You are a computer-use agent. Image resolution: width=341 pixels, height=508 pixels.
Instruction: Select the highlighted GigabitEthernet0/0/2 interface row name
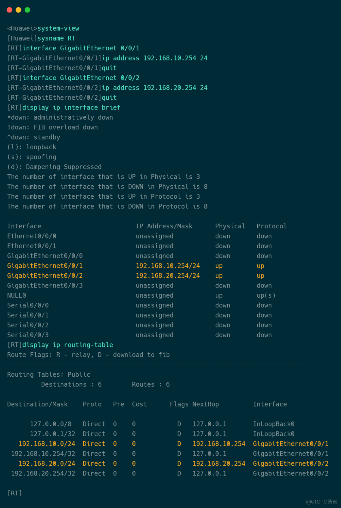(45, 276)
